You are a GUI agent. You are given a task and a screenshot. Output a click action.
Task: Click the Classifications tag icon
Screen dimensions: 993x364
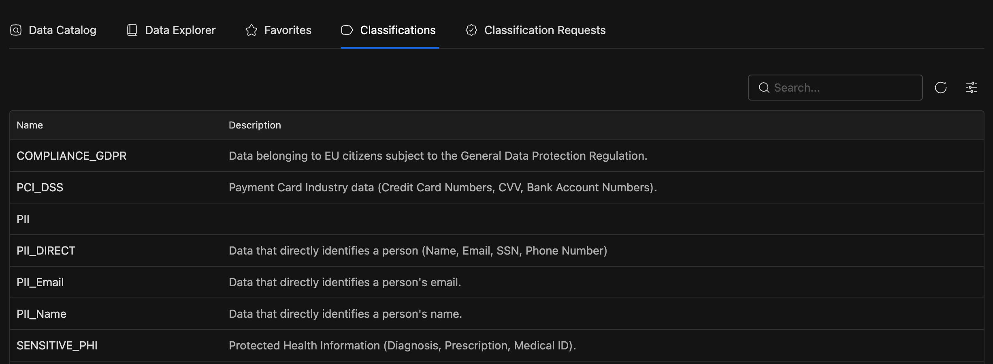[x=347, y=30]
